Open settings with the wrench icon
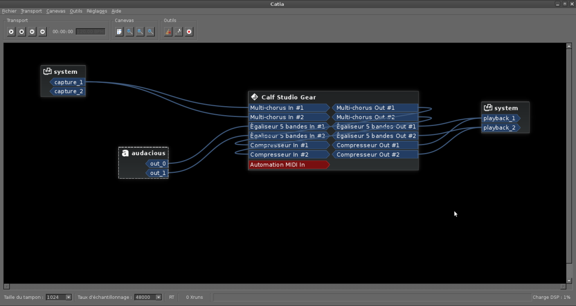The image size is (576, 306). coord(179,31)
